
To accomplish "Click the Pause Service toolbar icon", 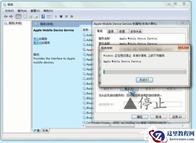I will pos(66,16).
